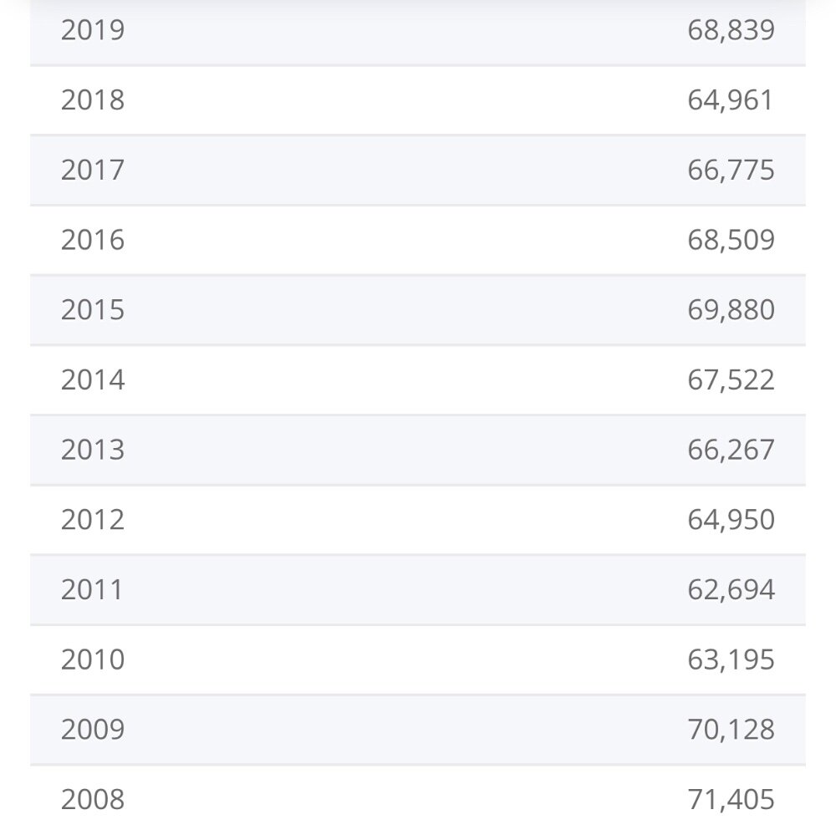Select the value 68,839
The width and height of the screenshot is (836, 830).
pos(731,30)
